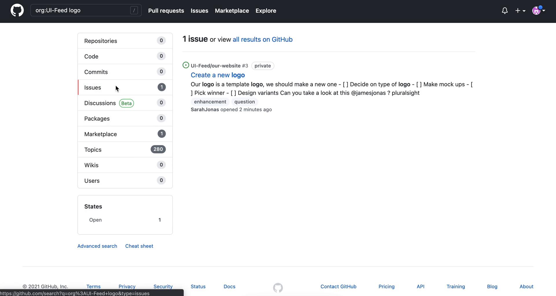Click the footer GitHub octocat logo
The width and height of the screenshot is (556, 296).
click(278, 288)
